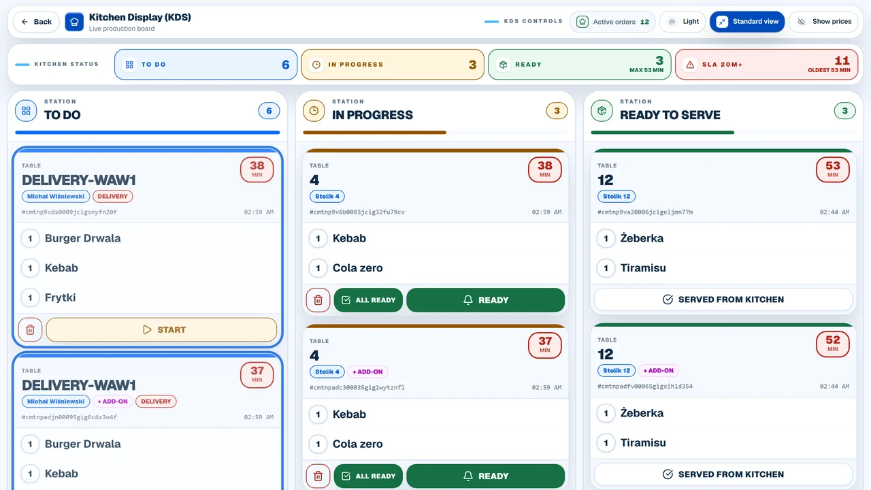This screenshot has height=490, width=871.
Task: Click the chef hat Kitchen Display icon
Action: pos(74,22)
